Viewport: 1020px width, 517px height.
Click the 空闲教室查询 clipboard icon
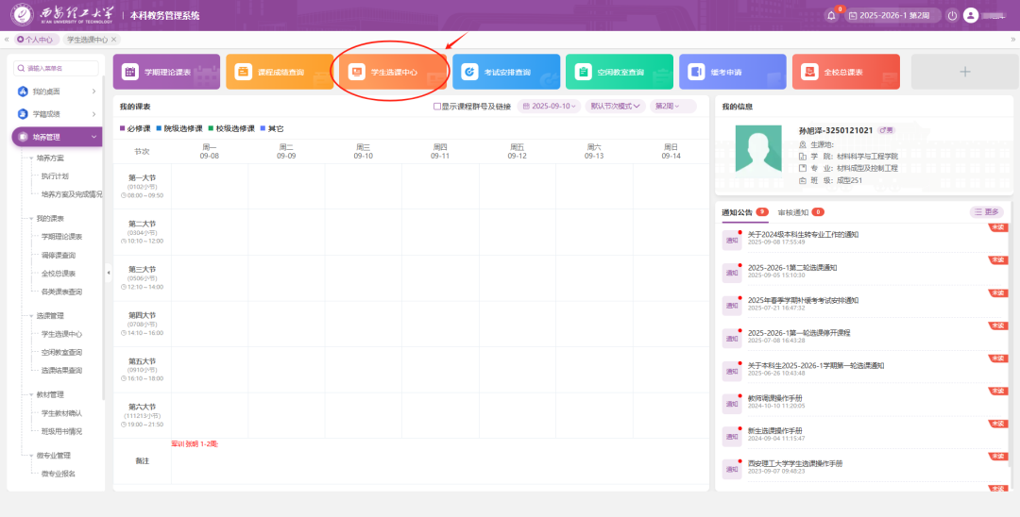(584, 72)
